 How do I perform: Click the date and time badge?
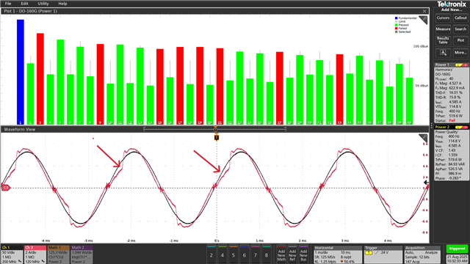(457, 259)
